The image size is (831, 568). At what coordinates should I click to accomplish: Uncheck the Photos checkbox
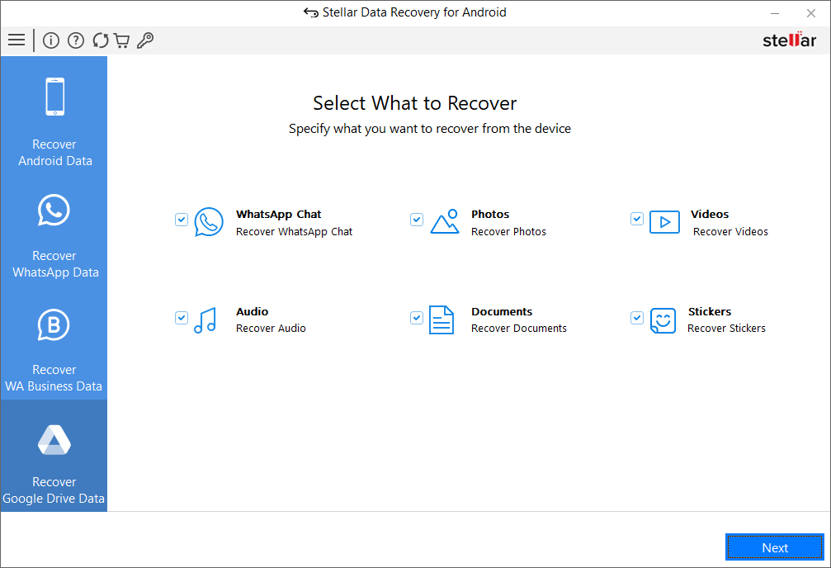coord(417,220)
